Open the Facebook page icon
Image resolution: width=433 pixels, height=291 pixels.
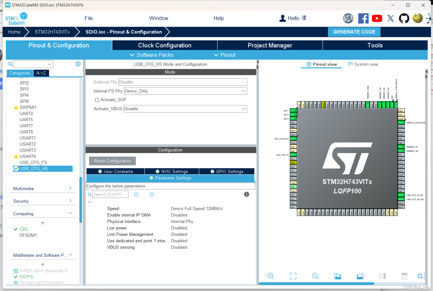tap(364, 18)
